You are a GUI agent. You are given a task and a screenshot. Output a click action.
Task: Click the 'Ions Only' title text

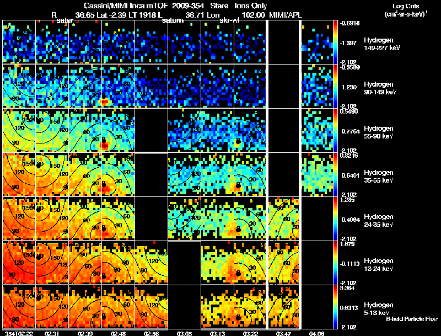click(251, 6)
